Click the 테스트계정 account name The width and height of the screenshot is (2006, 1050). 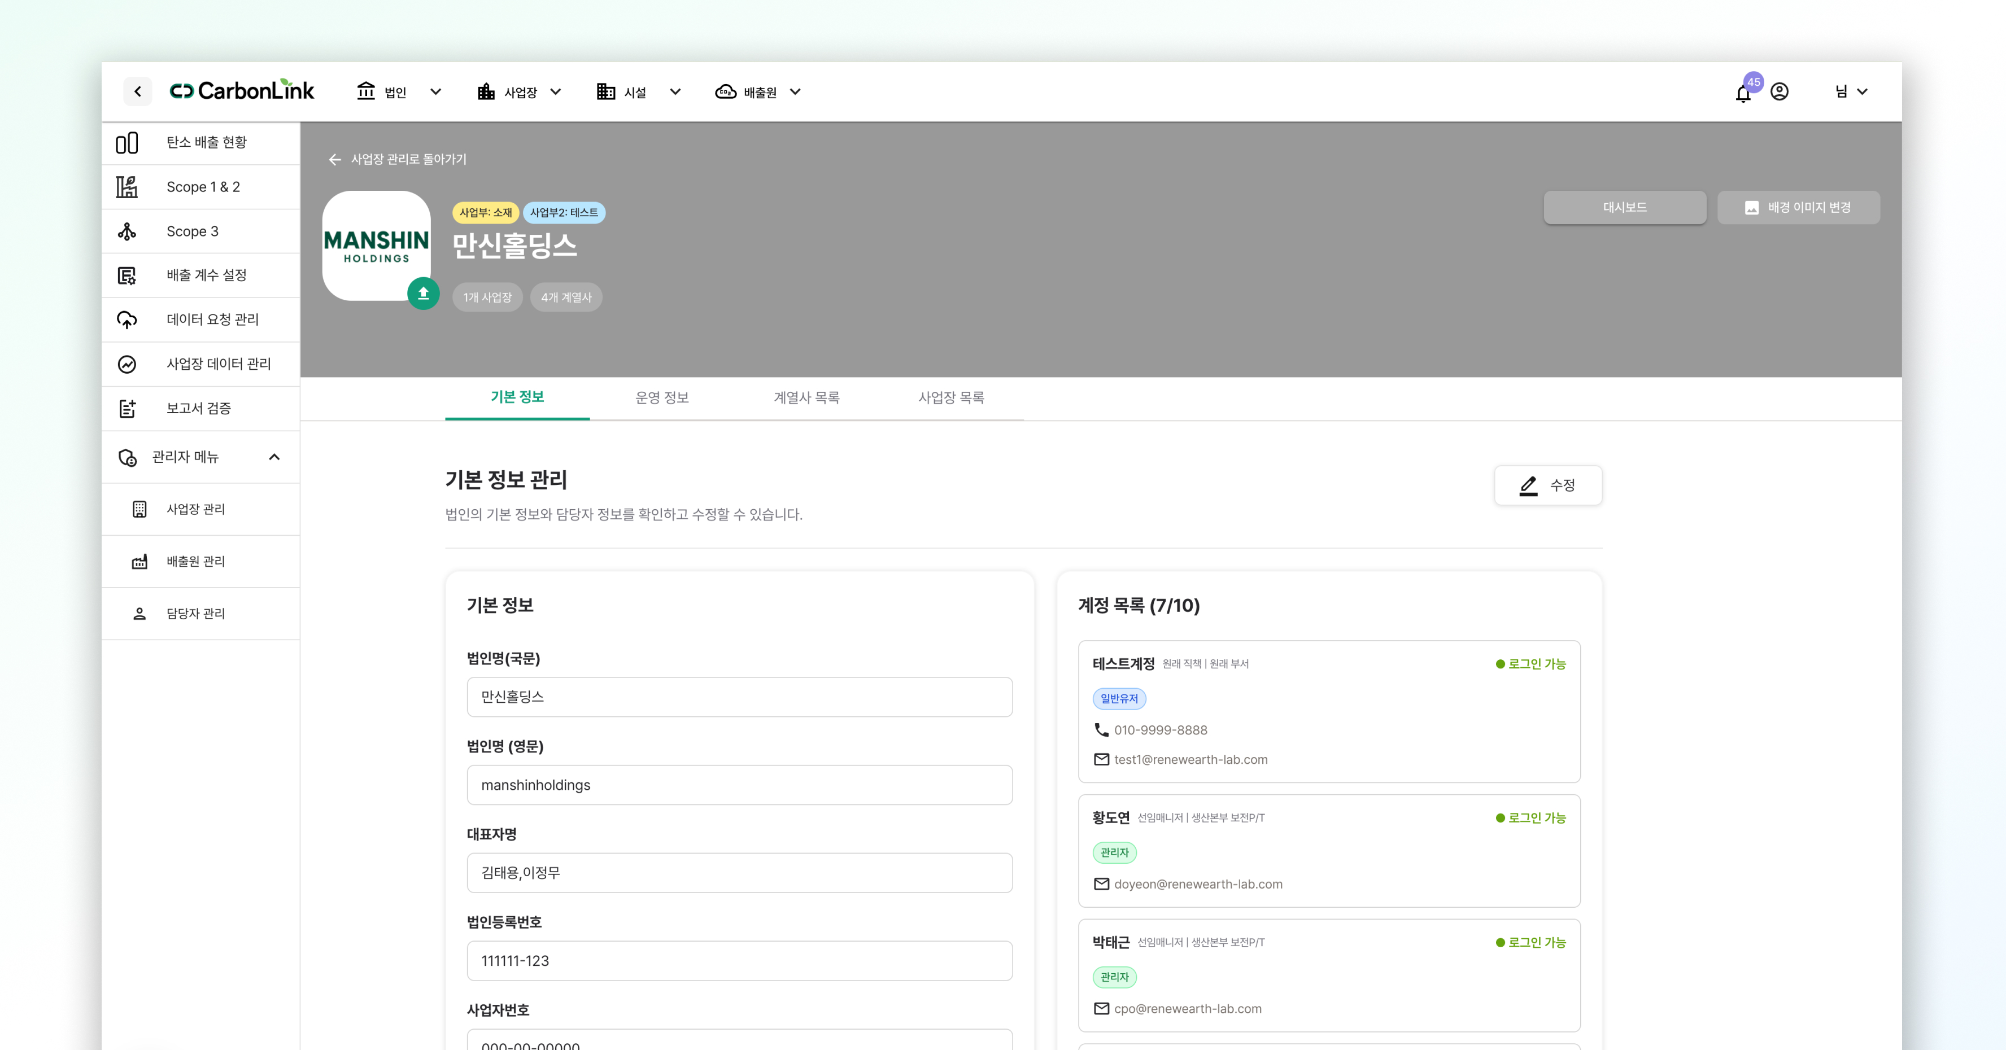coord(1123,664)
